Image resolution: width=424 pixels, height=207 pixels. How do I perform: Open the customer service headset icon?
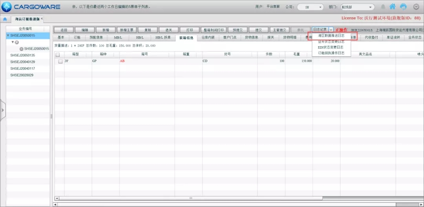click(404, 7)
